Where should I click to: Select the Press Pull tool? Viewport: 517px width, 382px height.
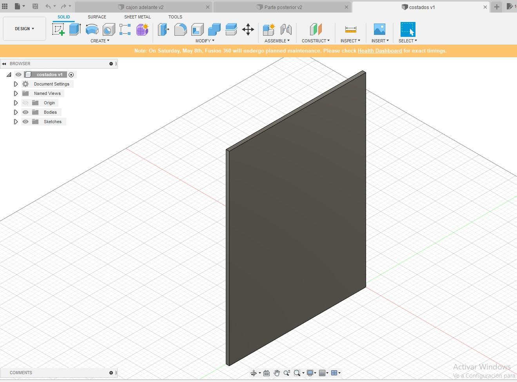(x=163, y=29)
